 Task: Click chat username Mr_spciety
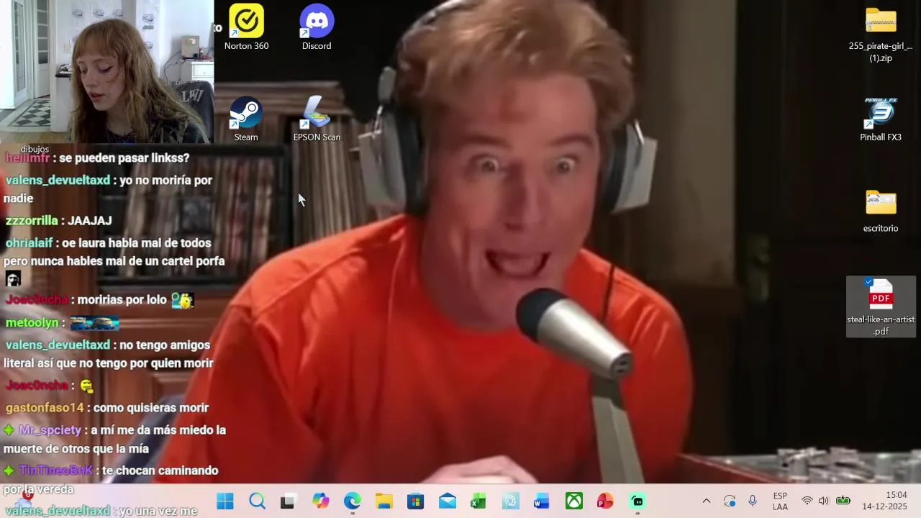50,430
